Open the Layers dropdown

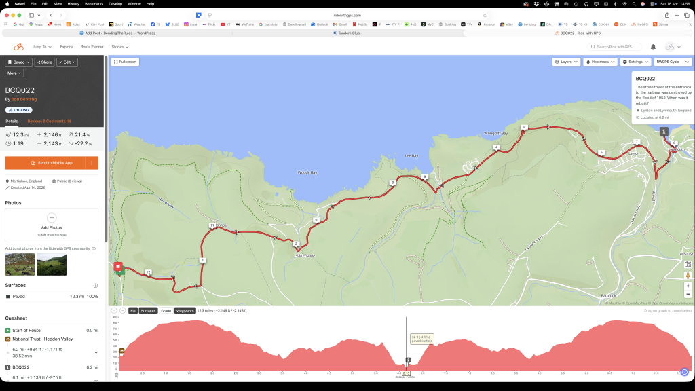click(566, 62)
